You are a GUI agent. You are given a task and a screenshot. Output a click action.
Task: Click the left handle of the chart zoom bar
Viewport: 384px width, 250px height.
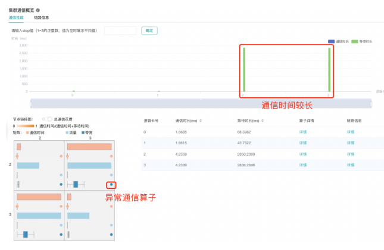[30, 103]
